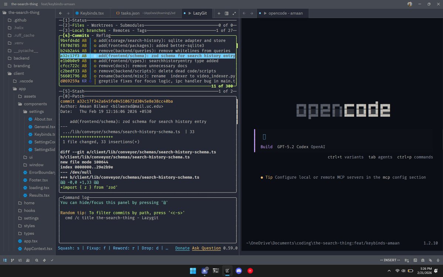Click the lightning bolt icon in status bar

tap(45, 260)
